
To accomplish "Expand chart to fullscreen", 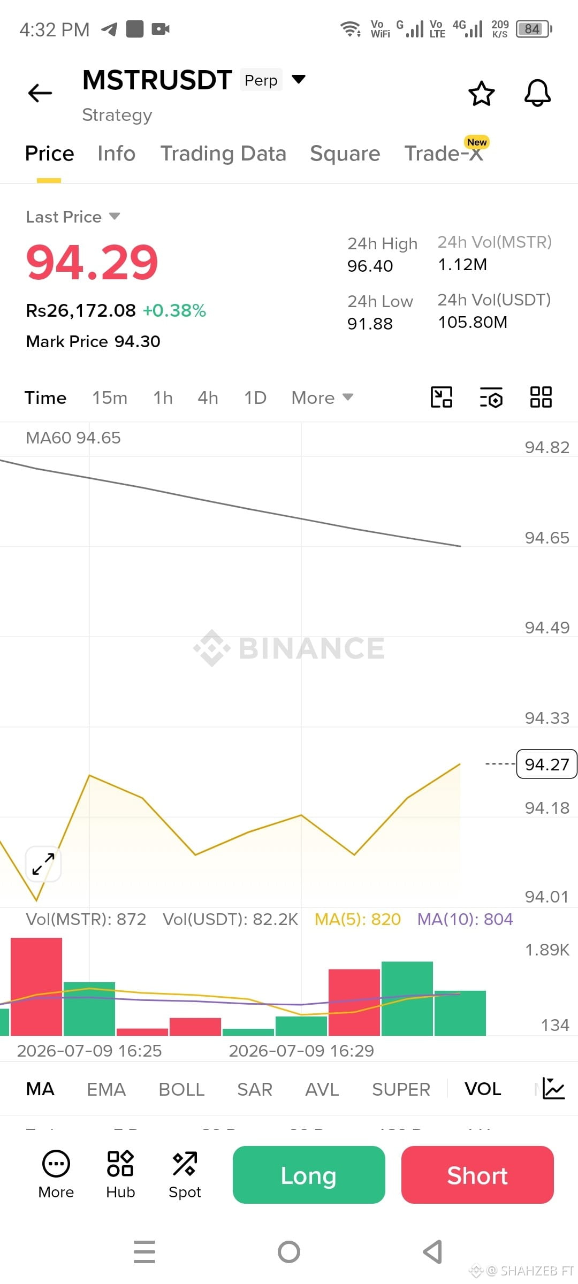I will click(43, 863).
